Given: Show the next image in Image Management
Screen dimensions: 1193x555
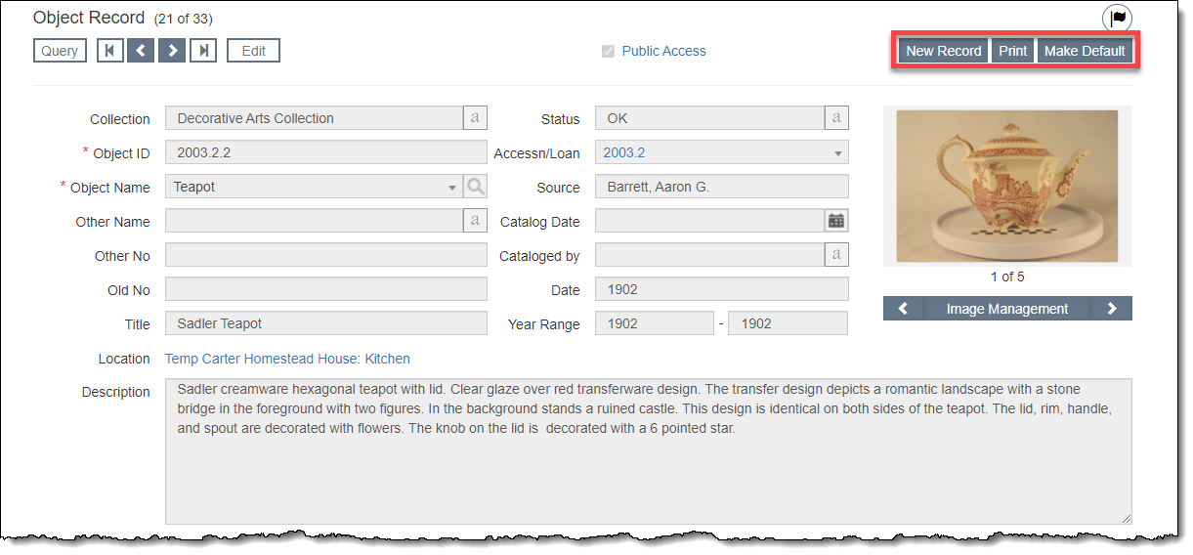Looking at the screenshot, I should pos(1112,309).
